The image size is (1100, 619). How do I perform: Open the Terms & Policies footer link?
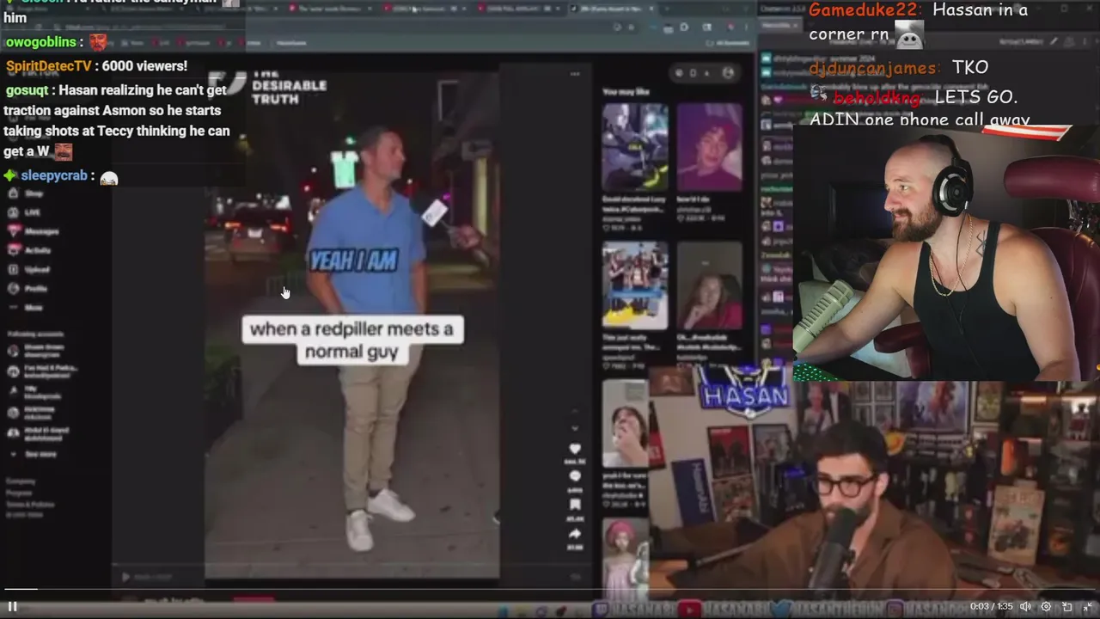[30, 505]
